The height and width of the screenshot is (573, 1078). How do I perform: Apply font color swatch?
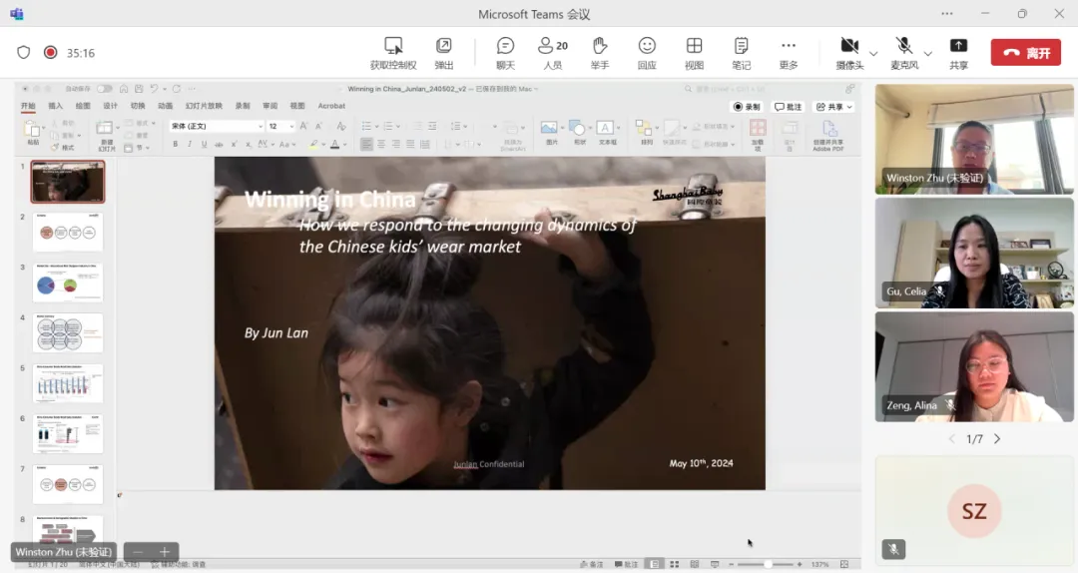click(334, 144)
